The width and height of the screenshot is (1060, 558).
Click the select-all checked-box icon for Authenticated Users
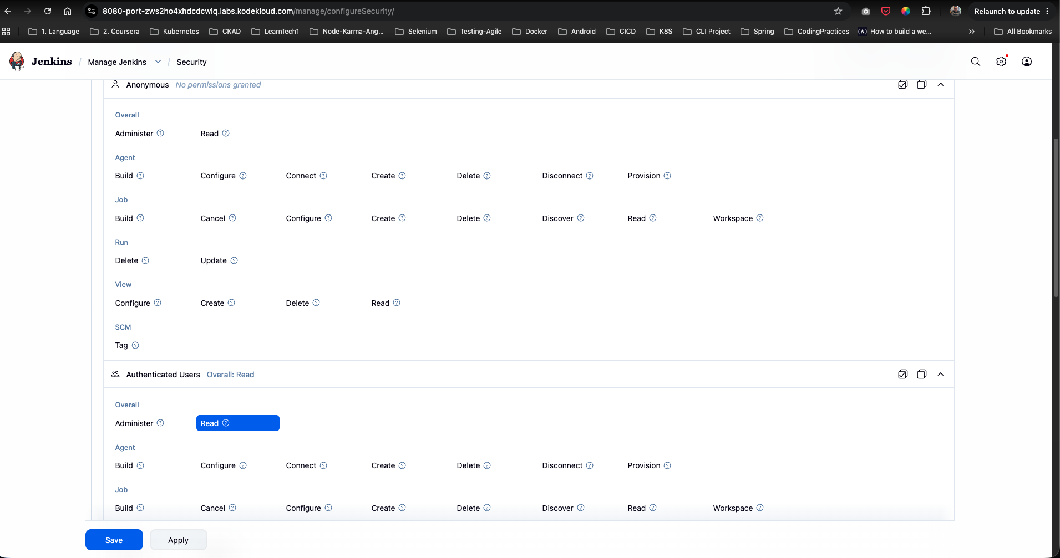coord(903,375)
